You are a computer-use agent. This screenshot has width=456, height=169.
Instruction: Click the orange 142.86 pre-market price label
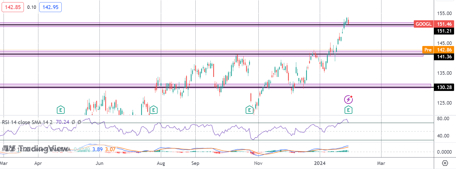pos(444,50)
